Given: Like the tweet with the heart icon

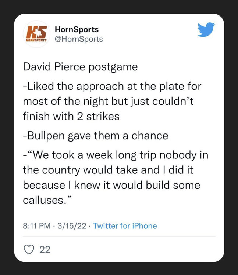Looking at the screenshot, I should [29, 249].
